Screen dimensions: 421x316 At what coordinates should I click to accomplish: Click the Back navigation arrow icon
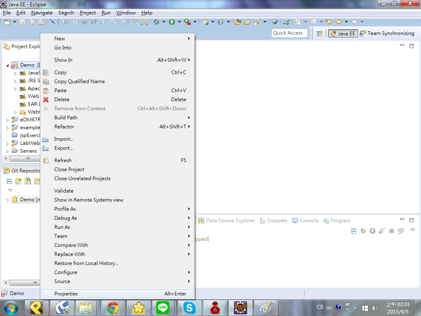tap(339, 22)
